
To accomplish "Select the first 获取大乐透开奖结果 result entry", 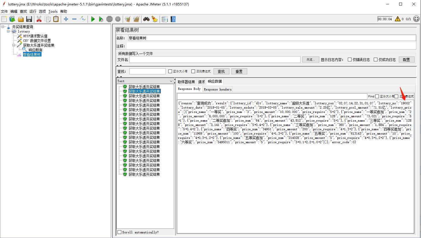I will click(x=144, y=87).
